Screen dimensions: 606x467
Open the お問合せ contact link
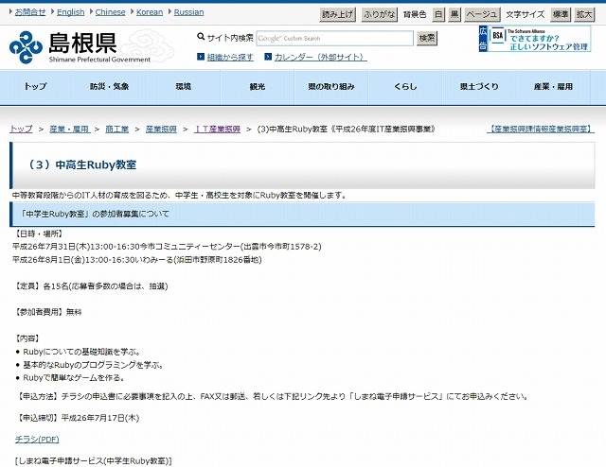click(30, 12)
